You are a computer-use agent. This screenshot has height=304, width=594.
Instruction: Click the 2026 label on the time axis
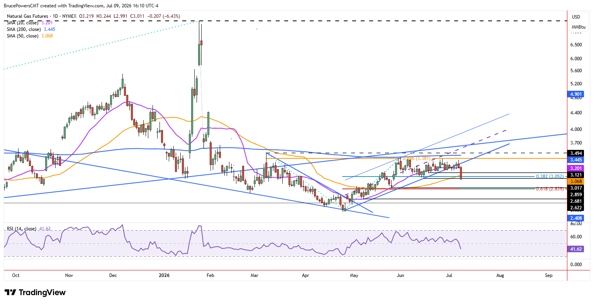click(165, 275)
